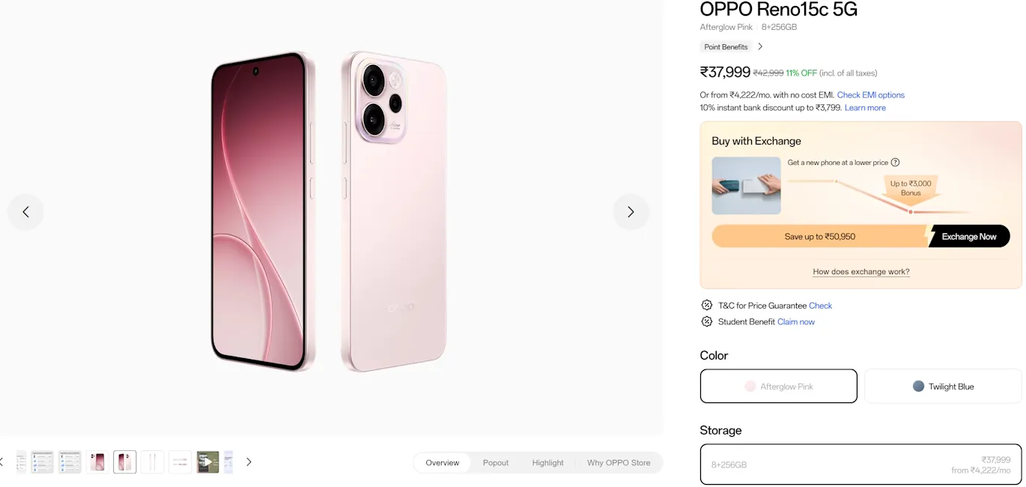1026x487 pixels.
Task: Click the Student Benefit badge icon
Action: (706, 321)
